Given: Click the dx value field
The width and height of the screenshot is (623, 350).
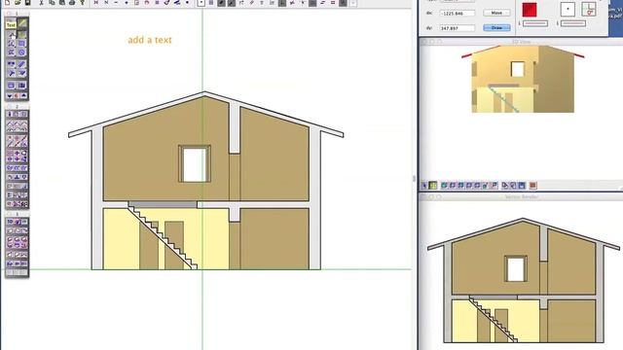Looking at the screenshot, I should click(457, 13).
